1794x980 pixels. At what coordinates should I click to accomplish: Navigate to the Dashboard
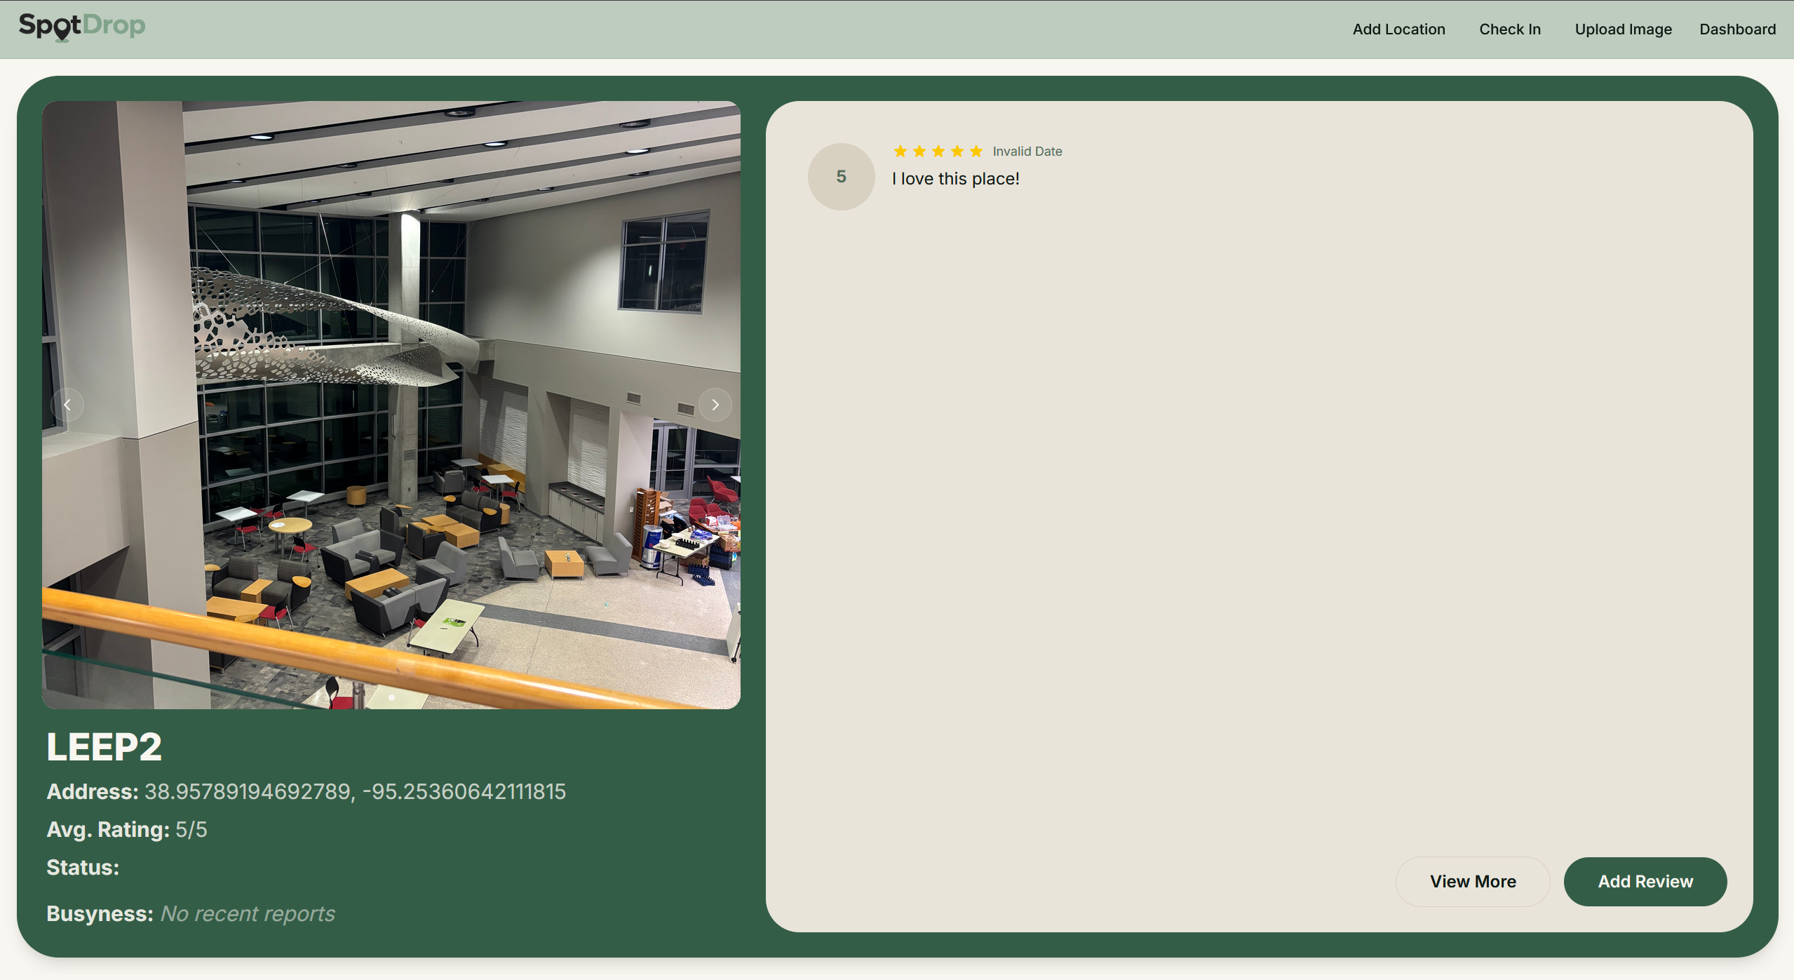tap(1737, 29)
